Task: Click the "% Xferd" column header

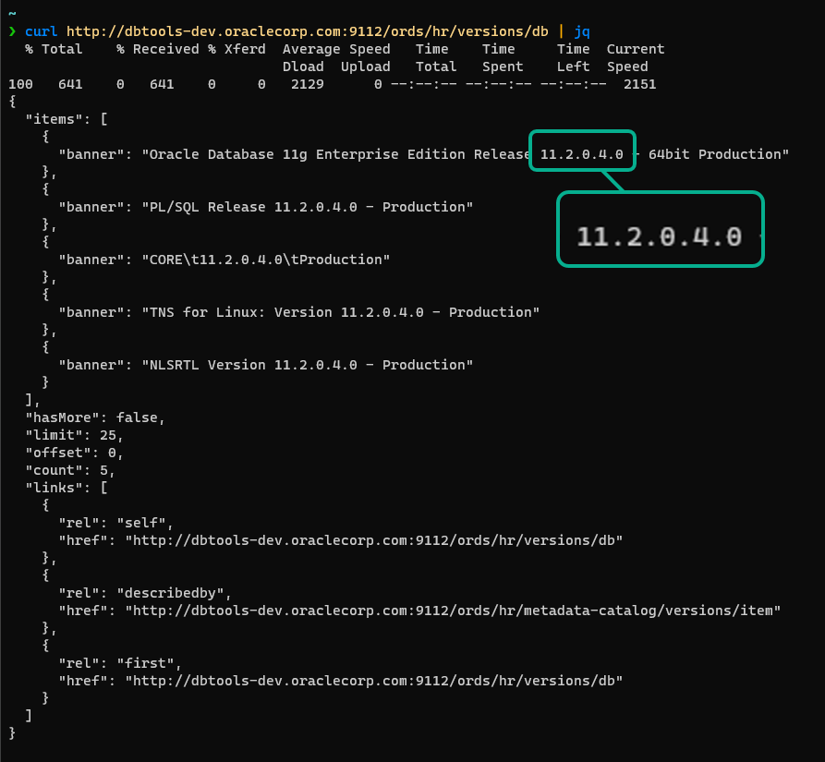Action: 237,49
